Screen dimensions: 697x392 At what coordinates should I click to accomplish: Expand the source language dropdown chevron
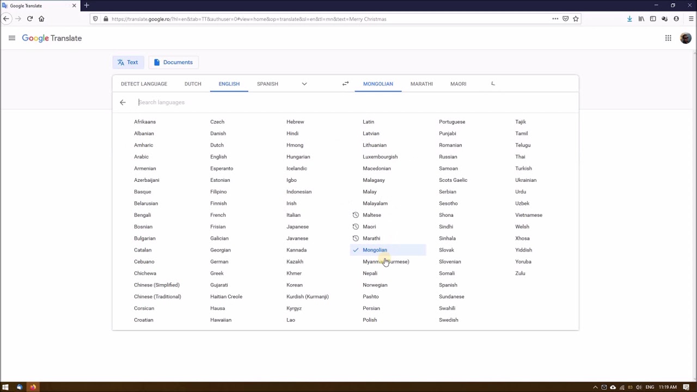coord(304,84)
